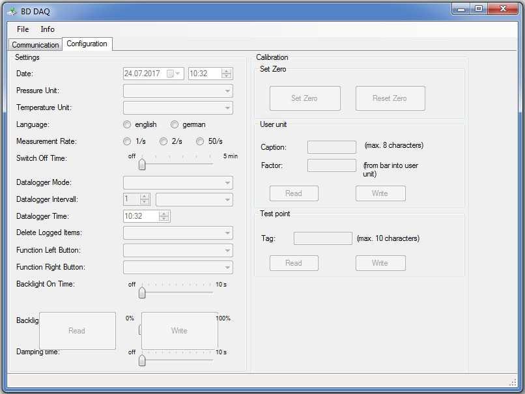Screen dimensions: 525x394
Task: Click the Damping time slider handle
Action: pyautogui.click(x=142, y=360)
